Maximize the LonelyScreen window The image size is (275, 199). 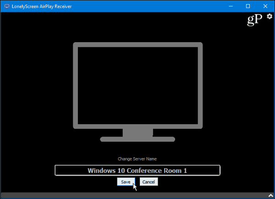(x=248, y=6)
